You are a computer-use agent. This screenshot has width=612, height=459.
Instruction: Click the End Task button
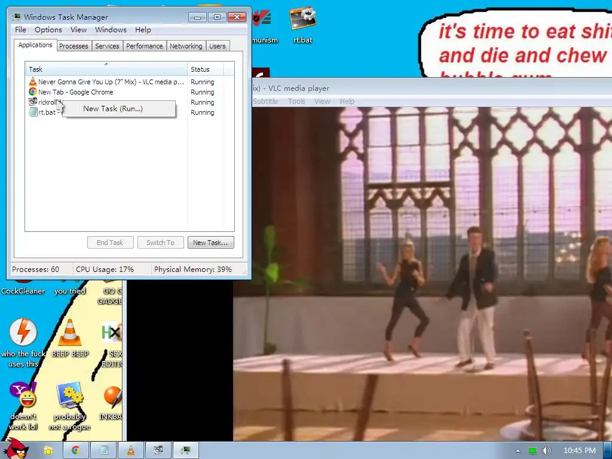pyautogui.click(x=110, y=243)
